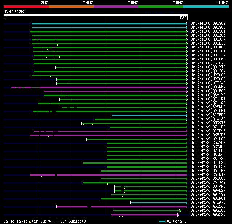Open the UniRef100_Q9LS01 entry

pos(208,31)
